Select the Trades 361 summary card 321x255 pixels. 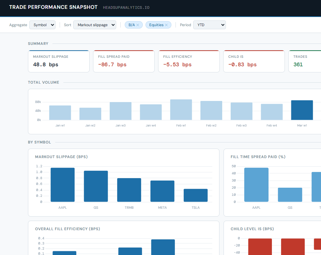pos(305,61)
